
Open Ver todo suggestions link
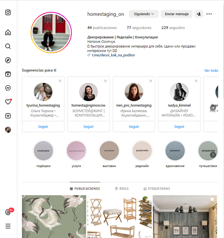211,70
